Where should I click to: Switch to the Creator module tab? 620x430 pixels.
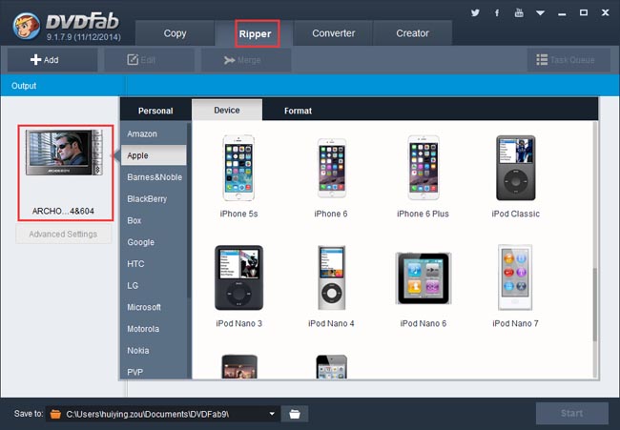(412, 33)
